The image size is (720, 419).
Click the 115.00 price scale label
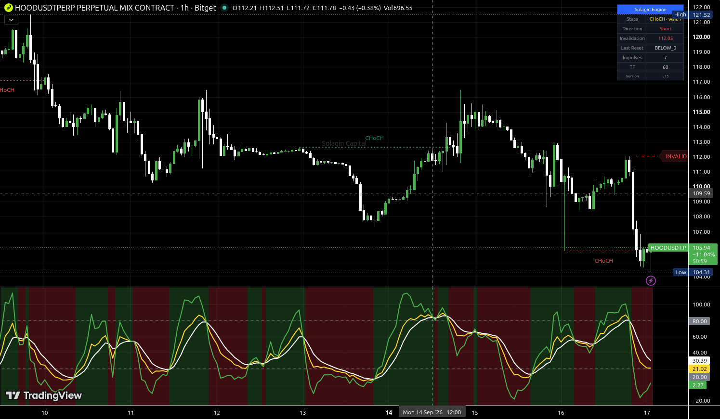[x=701, y=112]
